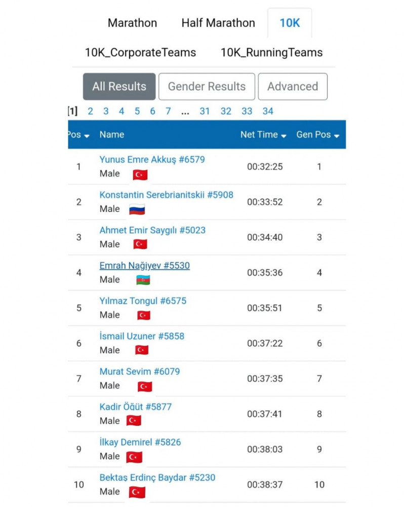This screenshot has width=405, height=507.
Task: Sort results by Pos column arrow
Action: [x=87, y=136]
